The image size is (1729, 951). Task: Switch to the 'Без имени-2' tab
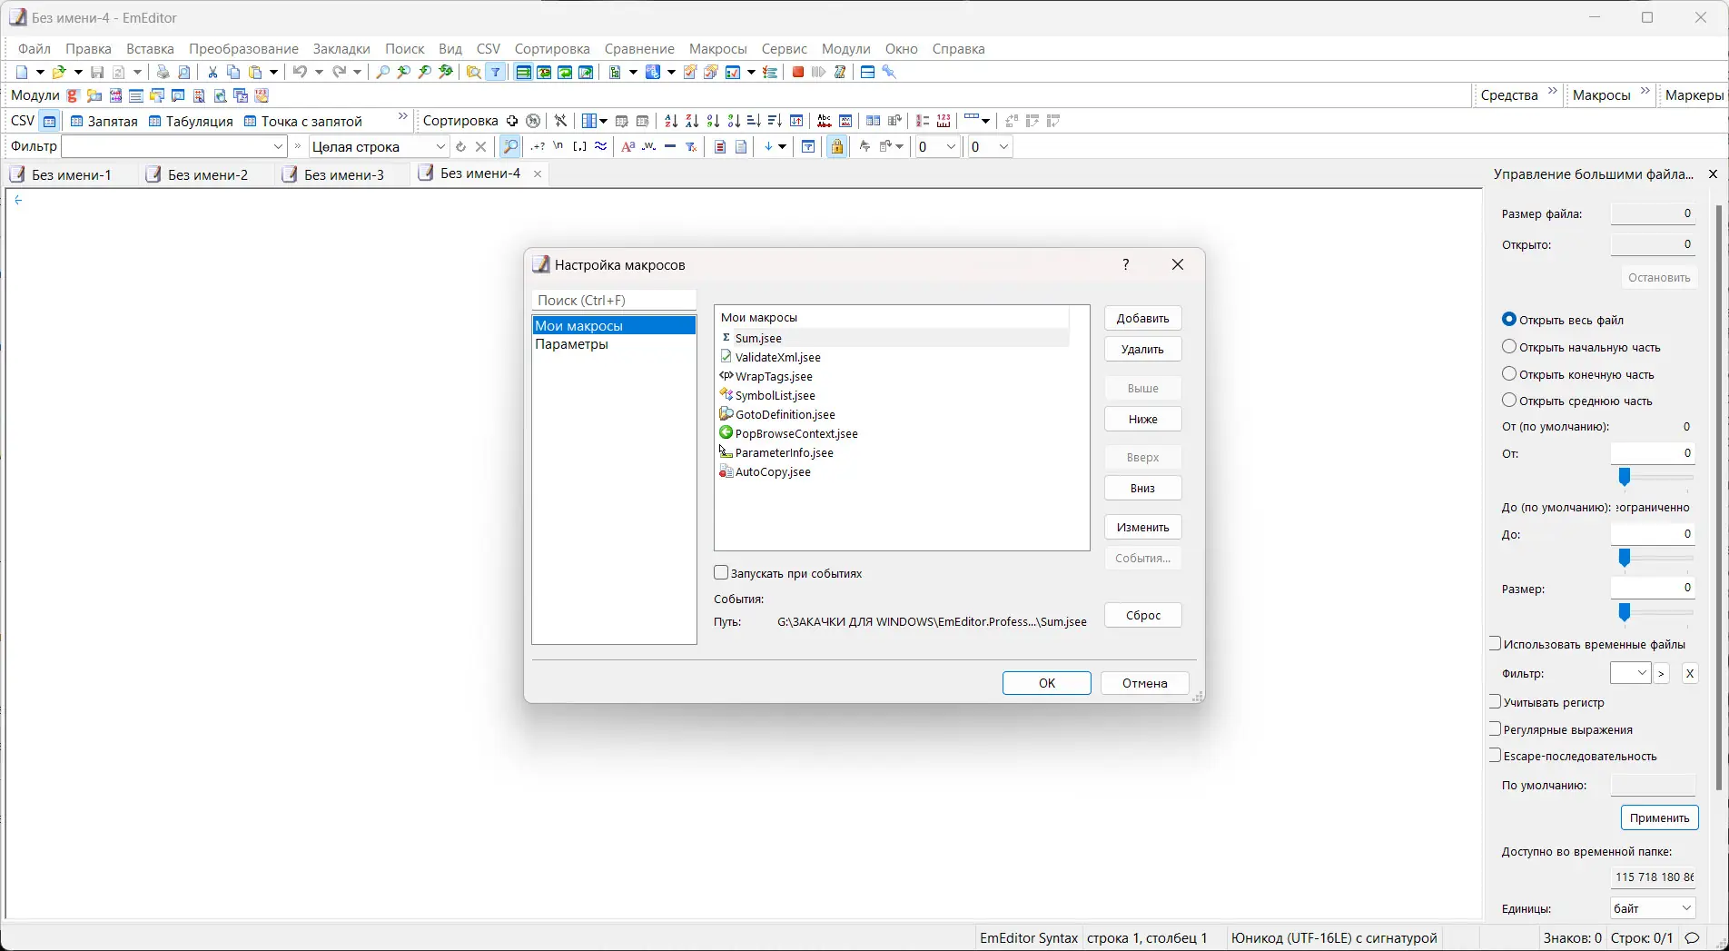208,174
